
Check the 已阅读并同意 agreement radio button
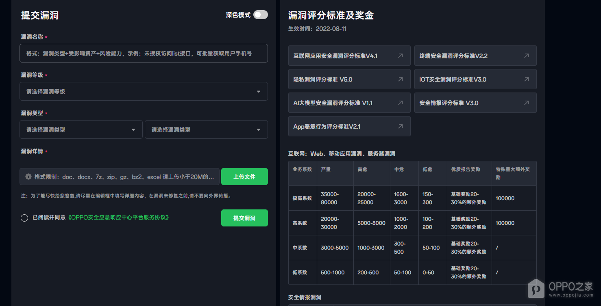click(24, 218)
